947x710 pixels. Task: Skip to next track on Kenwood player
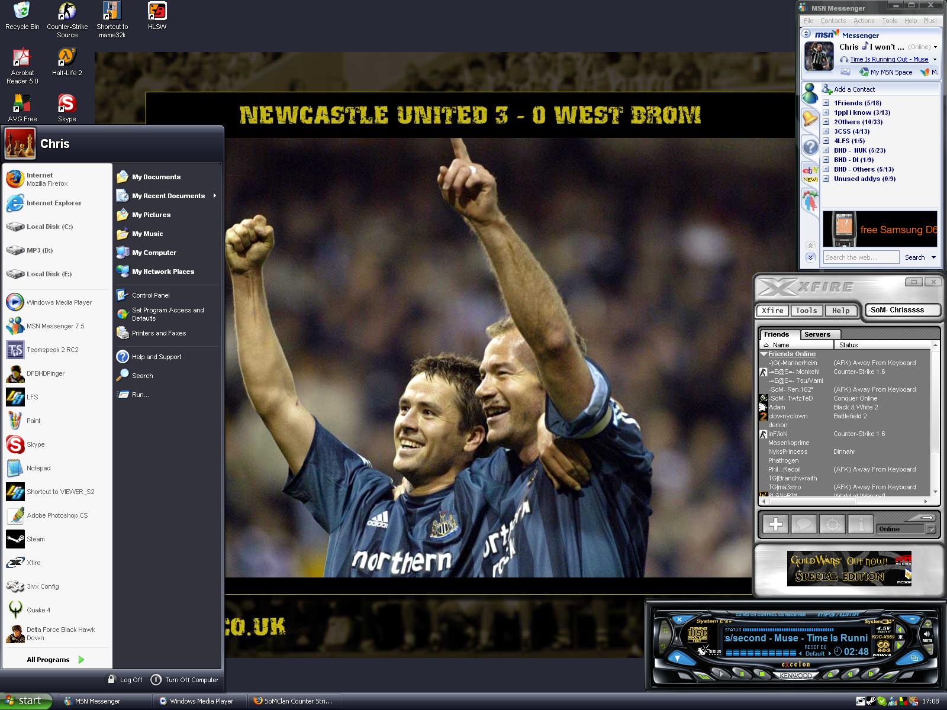871,673
